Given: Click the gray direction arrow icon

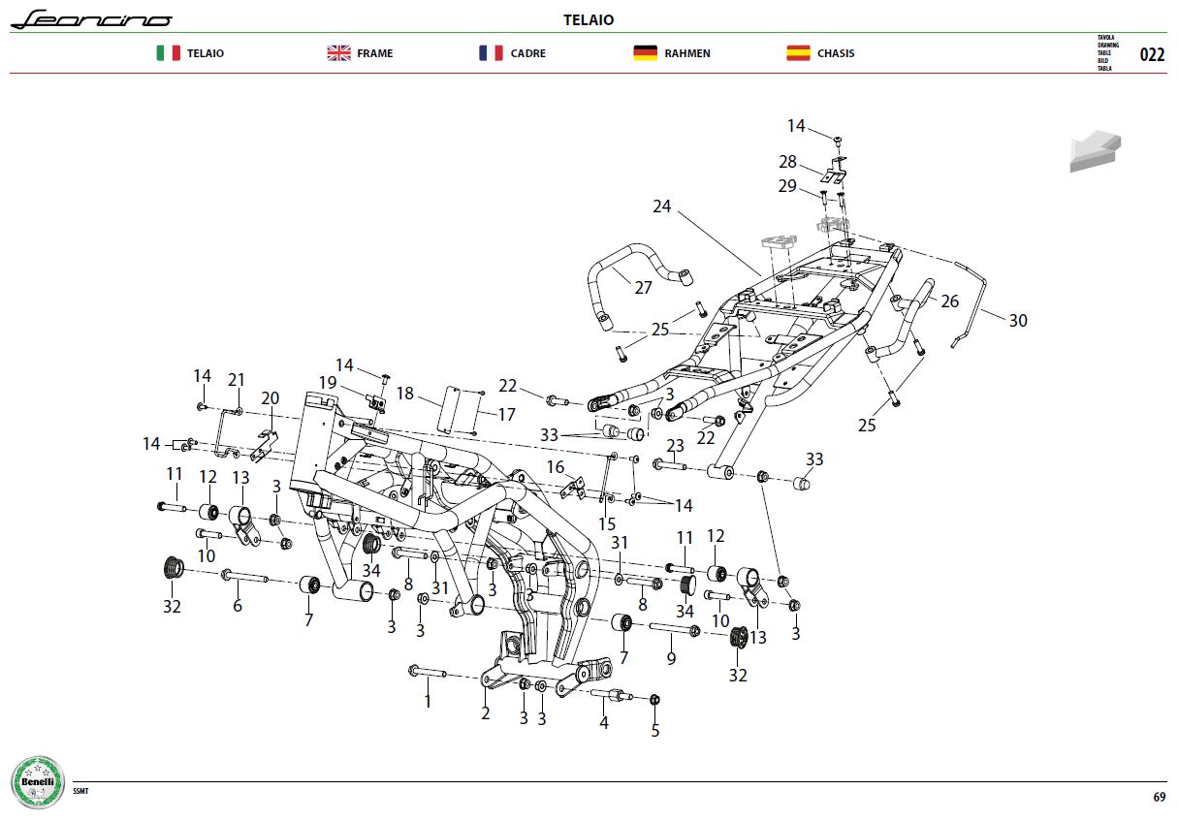Looking at the screenshot, I should coord(1096,151).
